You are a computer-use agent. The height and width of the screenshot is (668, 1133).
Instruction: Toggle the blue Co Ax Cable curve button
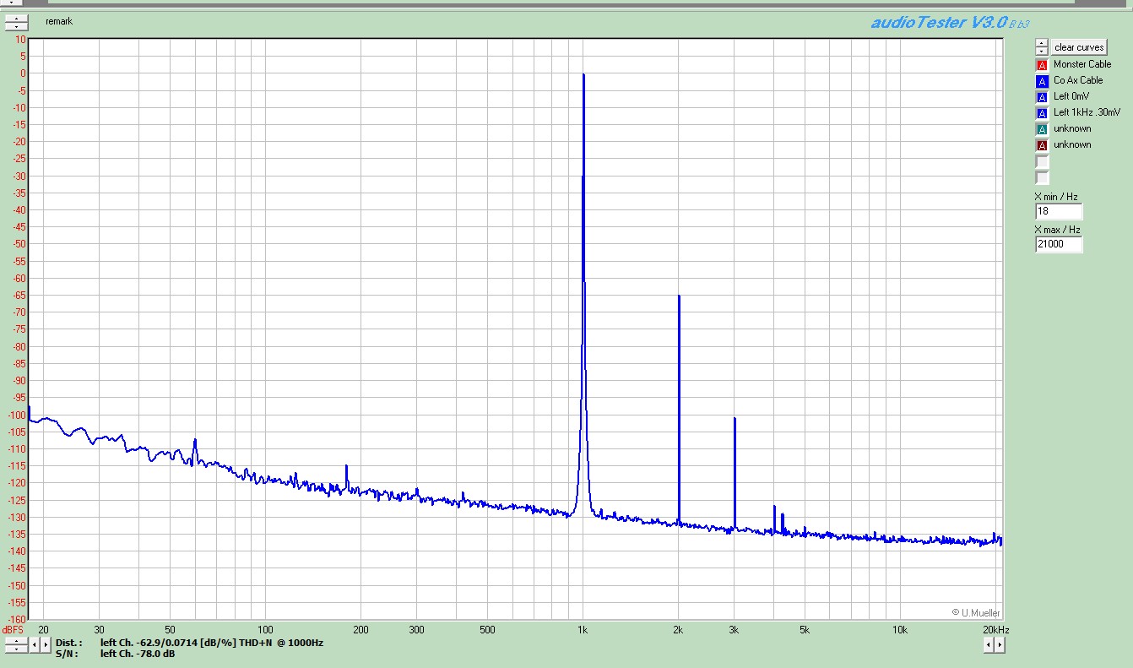click(x=1042, y=80)
